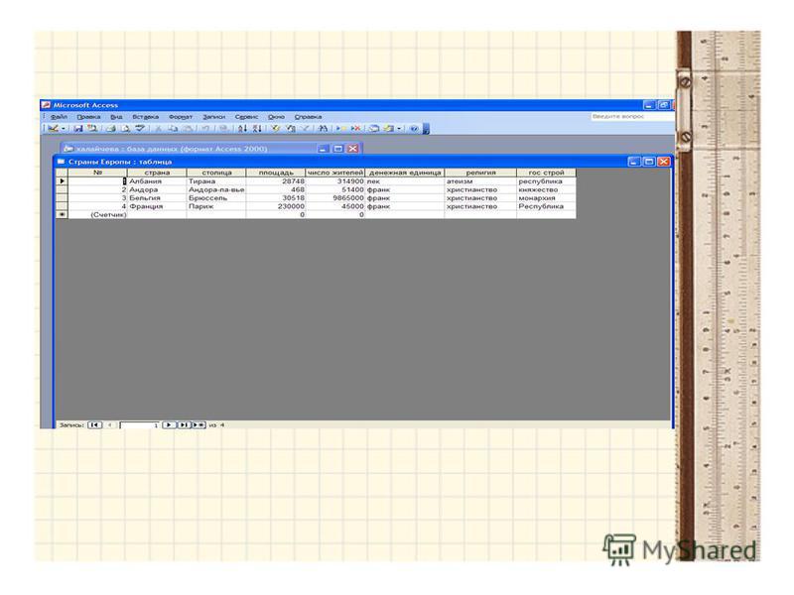This screenshot has width=794, height=595.
Task: Open the View mode dropdown arrow
Action: click(x=64, y=129)
